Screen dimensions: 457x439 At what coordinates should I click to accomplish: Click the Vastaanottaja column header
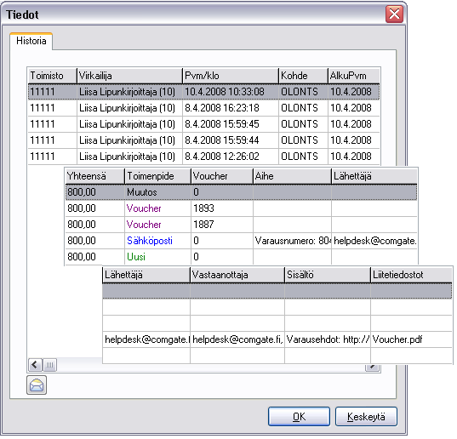tap(237, 275)
